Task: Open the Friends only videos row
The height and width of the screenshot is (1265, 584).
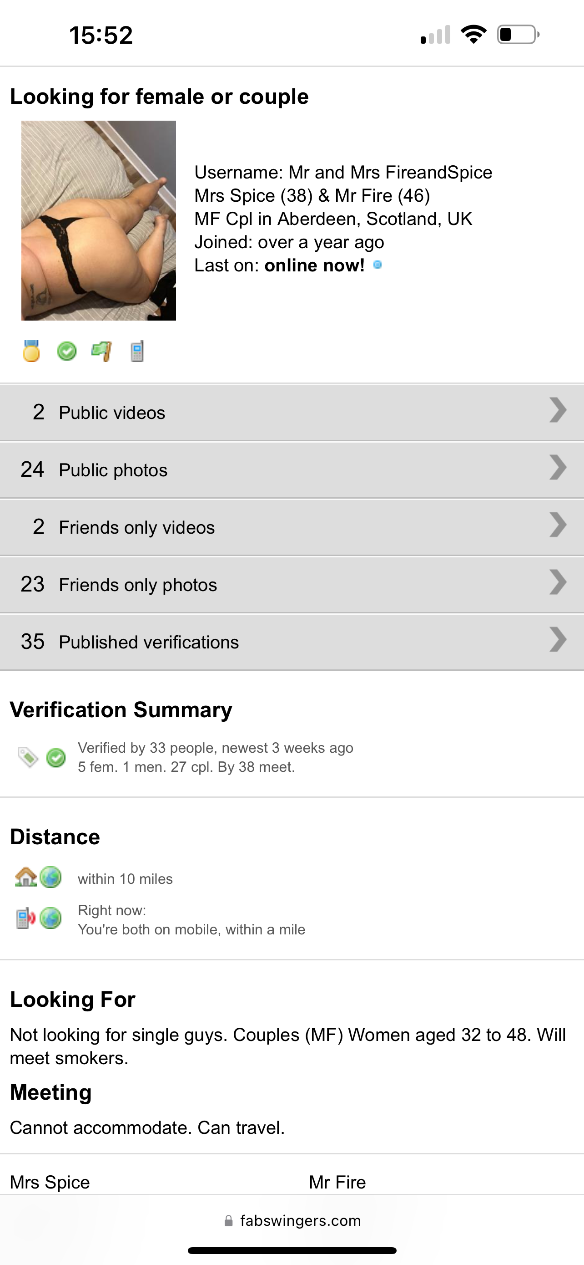Action: (x=292, y=527)
